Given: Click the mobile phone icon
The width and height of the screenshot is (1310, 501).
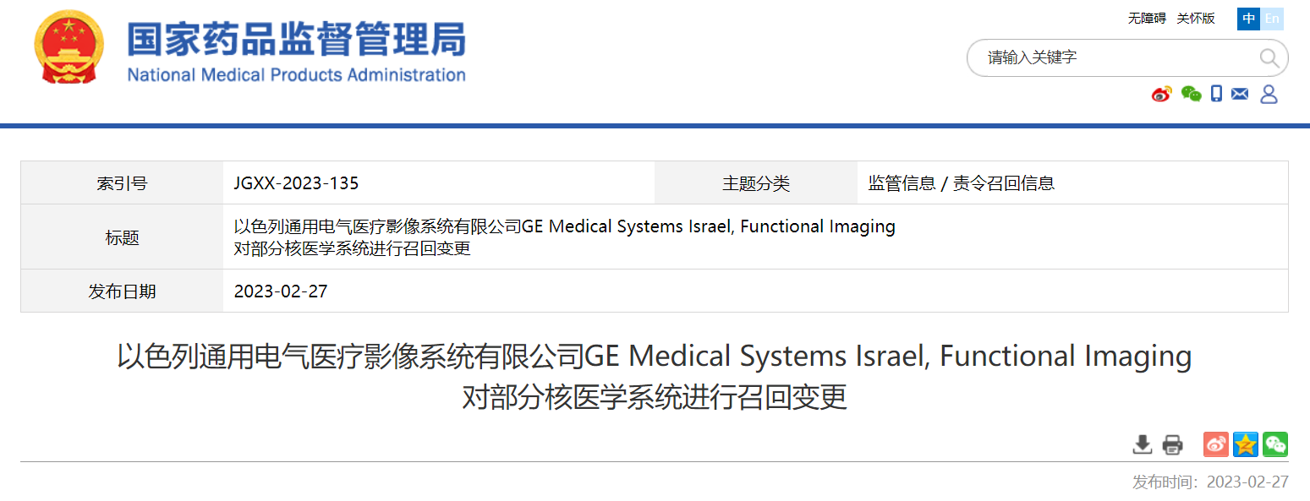Looking at the screenshot, I should point(1216,94).
